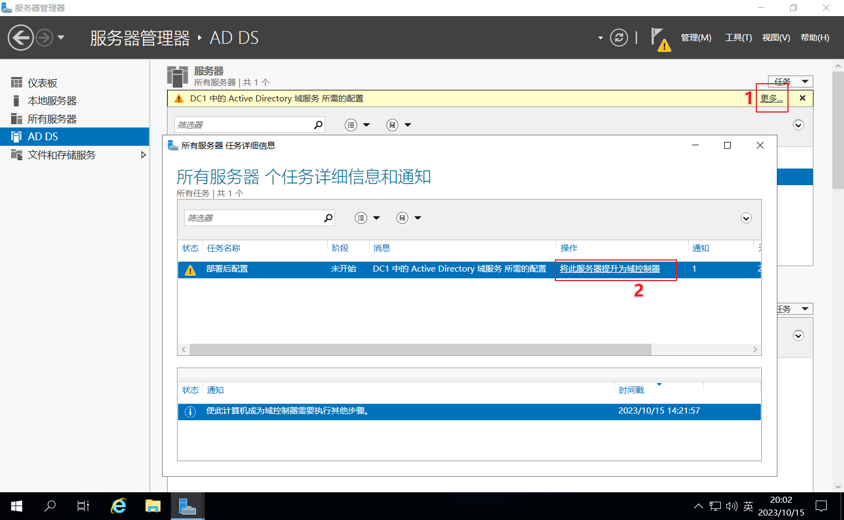Click search magnifier in dialog filter box
Image resolution: width=844 pixels, height=520 pixels.
tap(328, 218)
